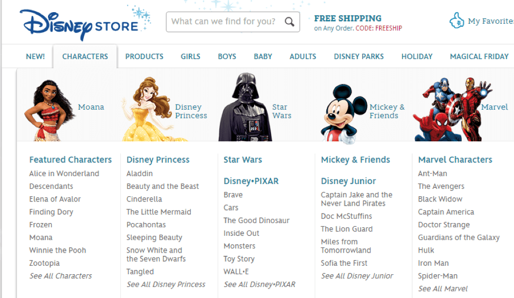Screen dimensions: 514x298
Task: Expand the Holiday menu
Action: tap(416, 56)
